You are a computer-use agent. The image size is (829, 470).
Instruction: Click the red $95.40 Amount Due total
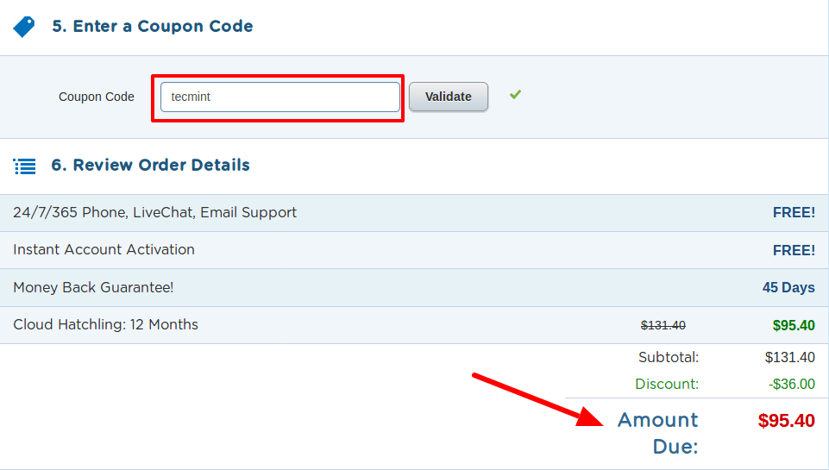point(786,421)
